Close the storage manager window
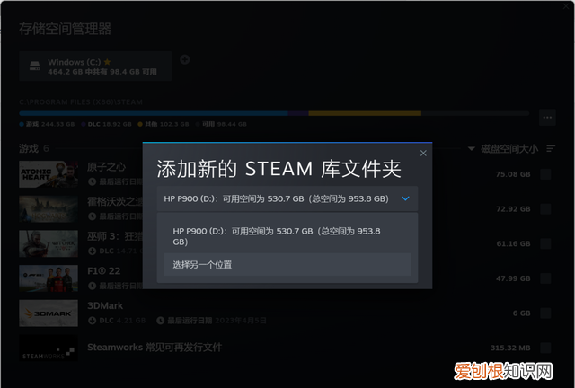Viewport: 575px width, 388px height. tap(566, 6)
